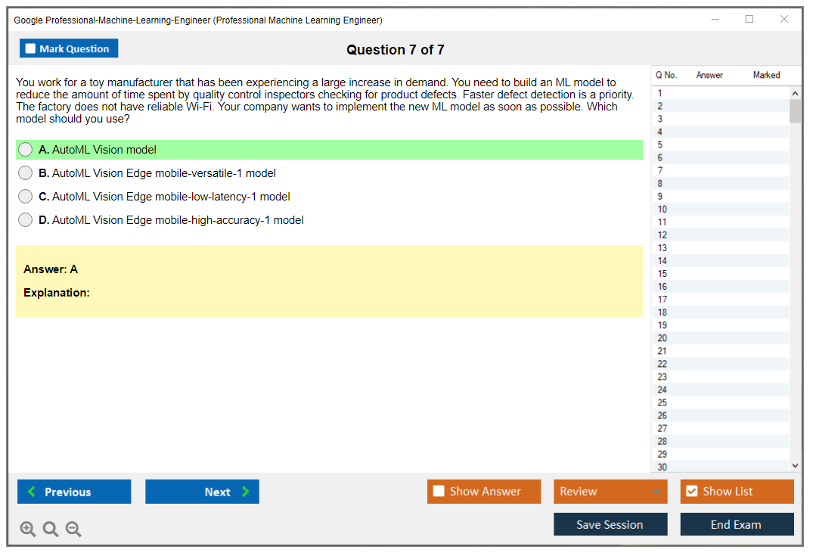Click the reset zoom magnifier icon

click(x=51, y=530)
